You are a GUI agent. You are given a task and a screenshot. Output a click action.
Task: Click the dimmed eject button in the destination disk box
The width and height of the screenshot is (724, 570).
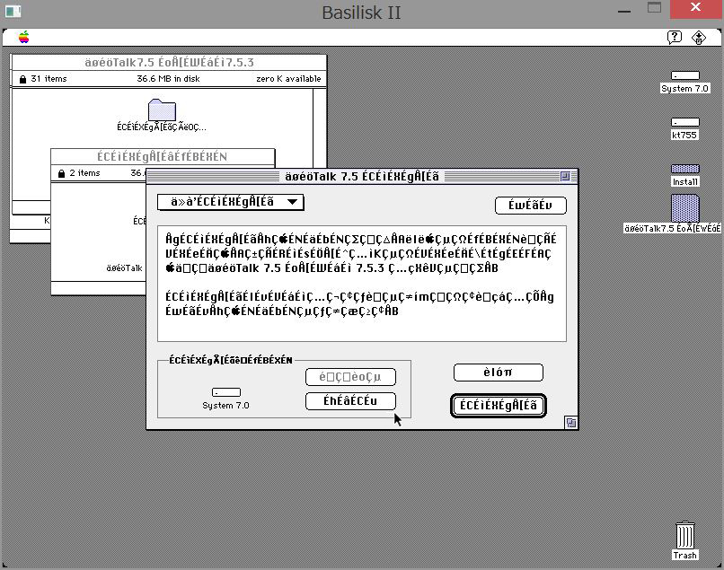350,377
